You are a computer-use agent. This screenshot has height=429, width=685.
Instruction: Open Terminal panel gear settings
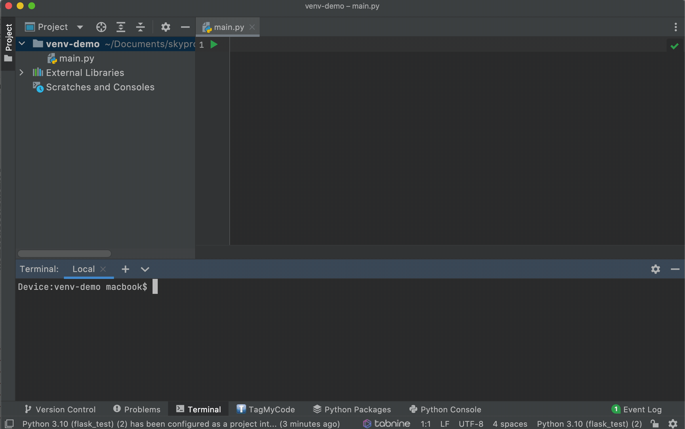pos(655,269)
